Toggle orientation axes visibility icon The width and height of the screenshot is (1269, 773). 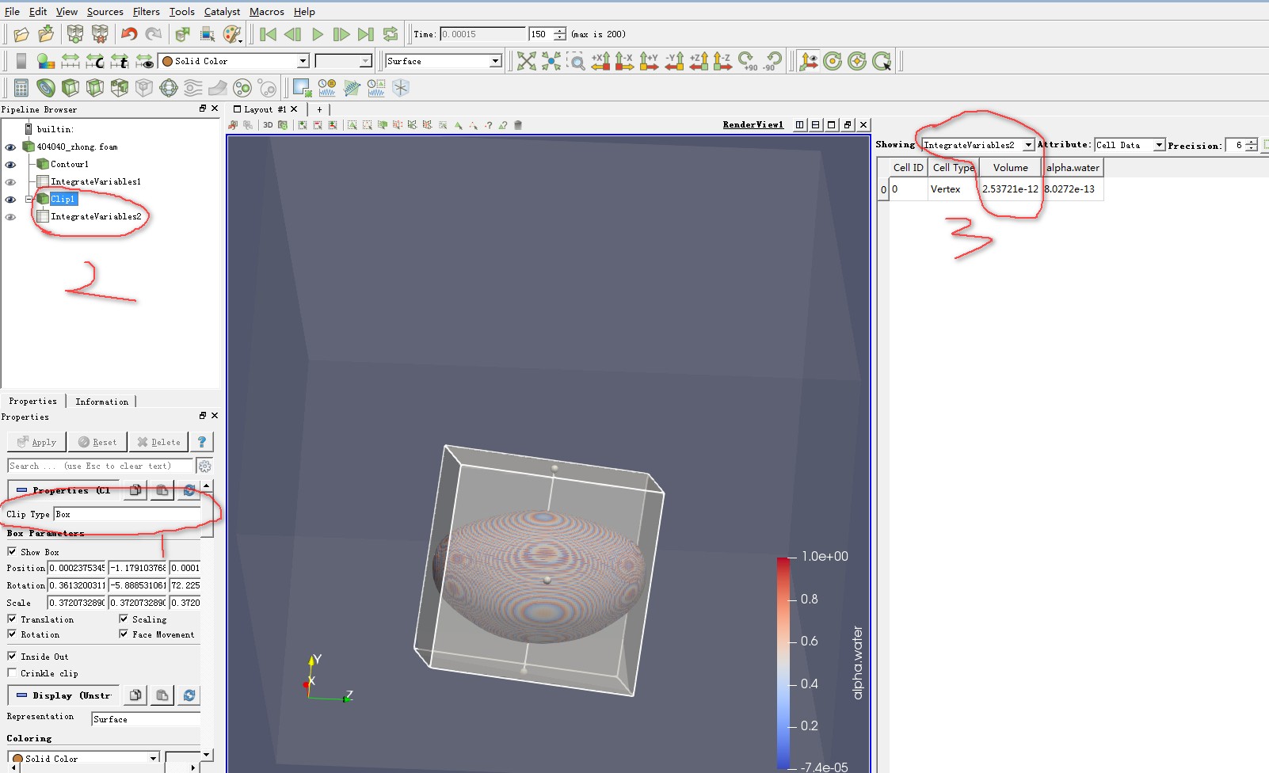[808, 61]
